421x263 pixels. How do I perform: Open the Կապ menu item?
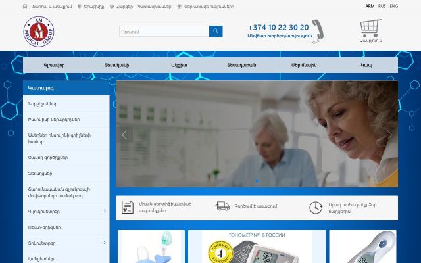coord(366,65)
